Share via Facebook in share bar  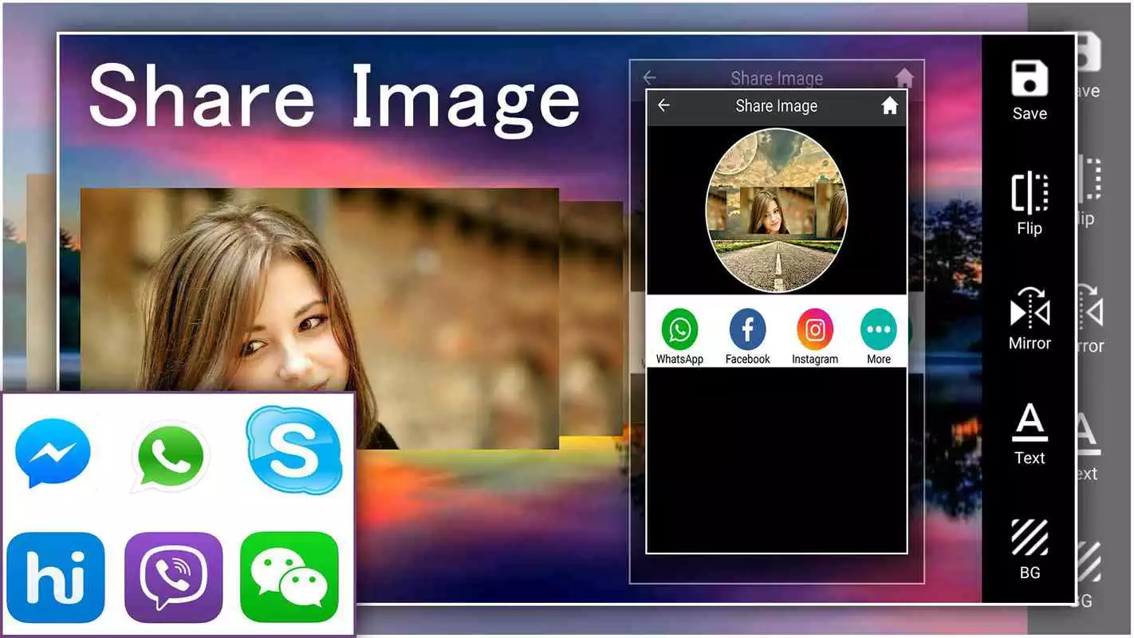click(x=747, y=329)
